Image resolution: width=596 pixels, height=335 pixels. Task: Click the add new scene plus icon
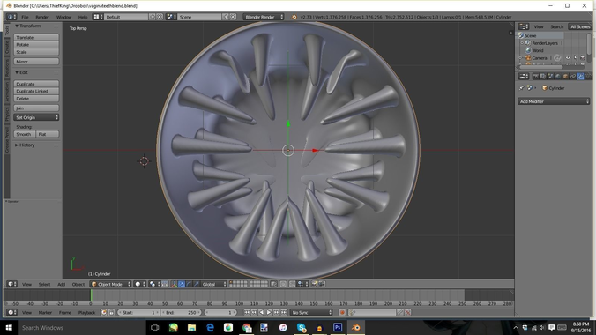(x=226, y=17)
